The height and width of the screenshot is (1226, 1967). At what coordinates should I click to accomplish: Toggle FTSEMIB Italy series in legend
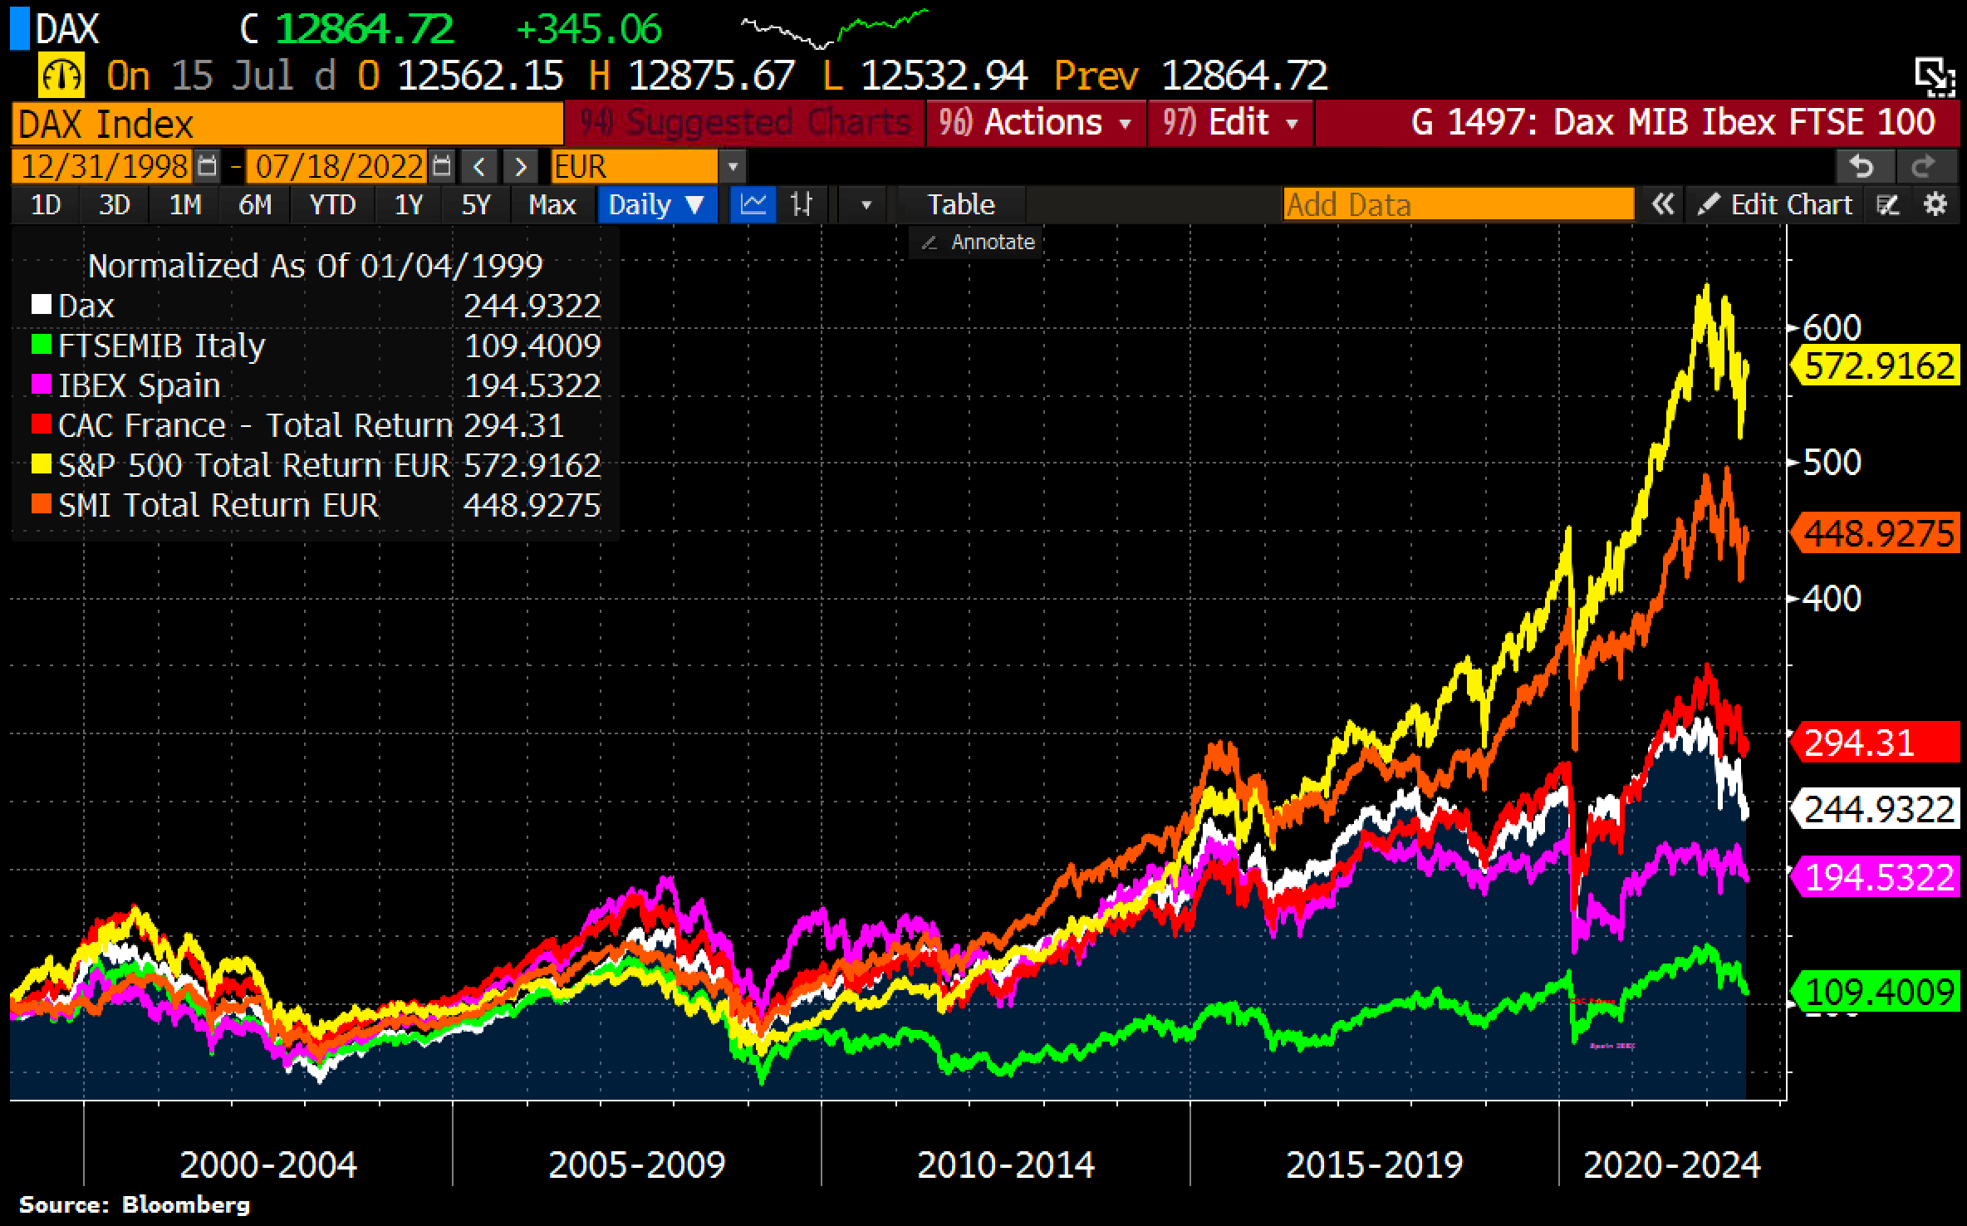pyautogui.click(x=161, y=346)
